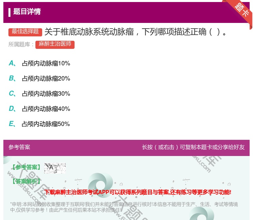Viewport: 253px width, 220px height.
Task: Click the 题卡 corner ribbon
Action: [242, 10]
